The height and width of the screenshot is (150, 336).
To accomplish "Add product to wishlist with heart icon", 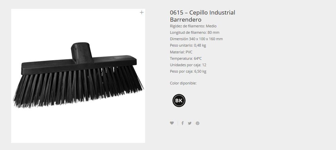I will pos(172,123).
